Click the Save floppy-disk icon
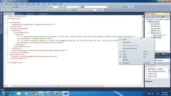The image size is (171, 96). click(14, 7)
